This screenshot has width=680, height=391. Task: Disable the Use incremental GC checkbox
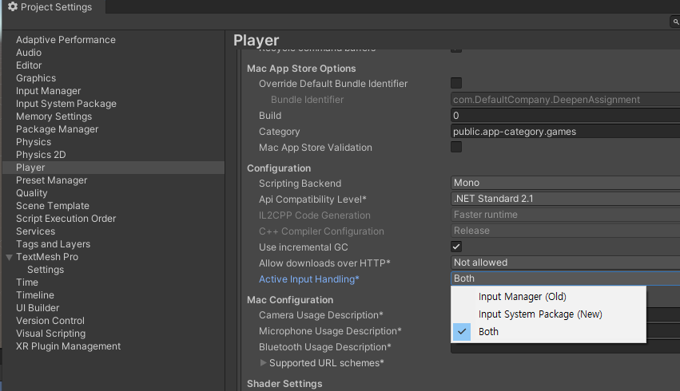(456, 247)
